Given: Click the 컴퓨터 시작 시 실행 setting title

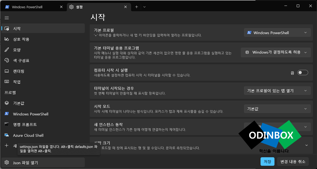Looking at the screenshot, I should pyautogui.click(x=111, y=70).
